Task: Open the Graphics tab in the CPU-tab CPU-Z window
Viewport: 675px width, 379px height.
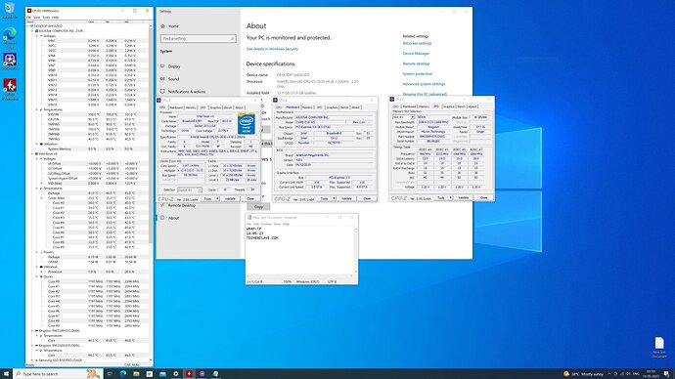Action: (215, 107)
